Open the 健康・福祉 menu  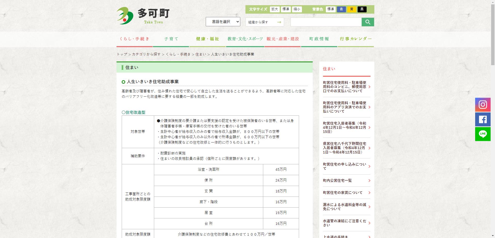pyautogui.click(x=208, y=39)
